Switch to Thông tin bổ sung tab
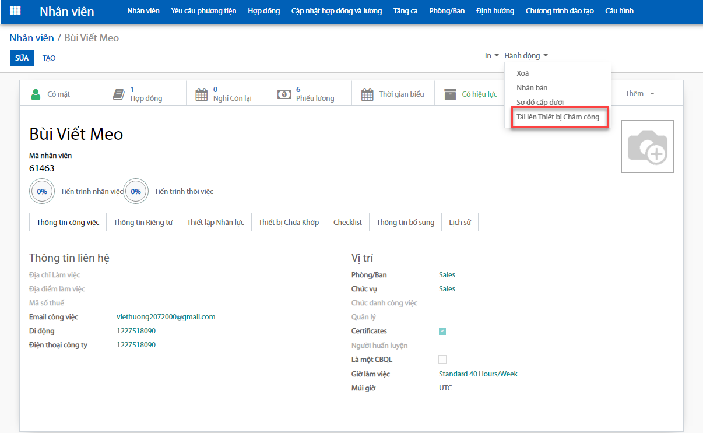703x433 pixels. (405, 222)
